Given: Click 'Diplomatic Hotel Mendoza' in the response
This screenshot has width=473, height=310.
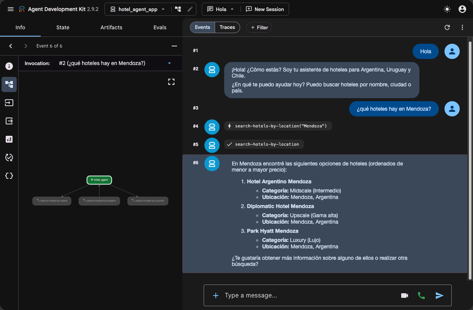Looking at the screenshot, I should 280,206.
